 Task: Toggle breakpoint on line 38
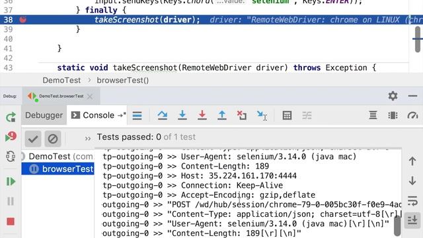click(23, 20)
